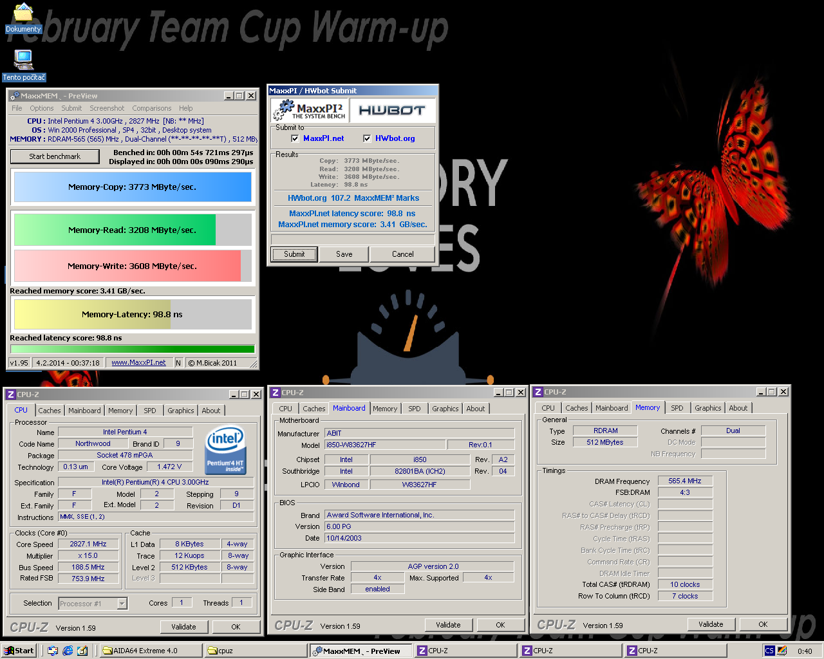This screenshot has width=824, height=659.
Task: Open the Start menu
Action: (19, 651)
